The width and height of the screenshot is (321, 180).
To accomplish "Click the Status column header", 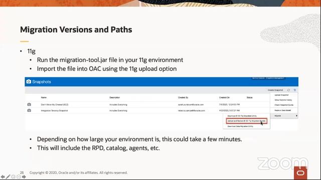I will tap(250, 97).
